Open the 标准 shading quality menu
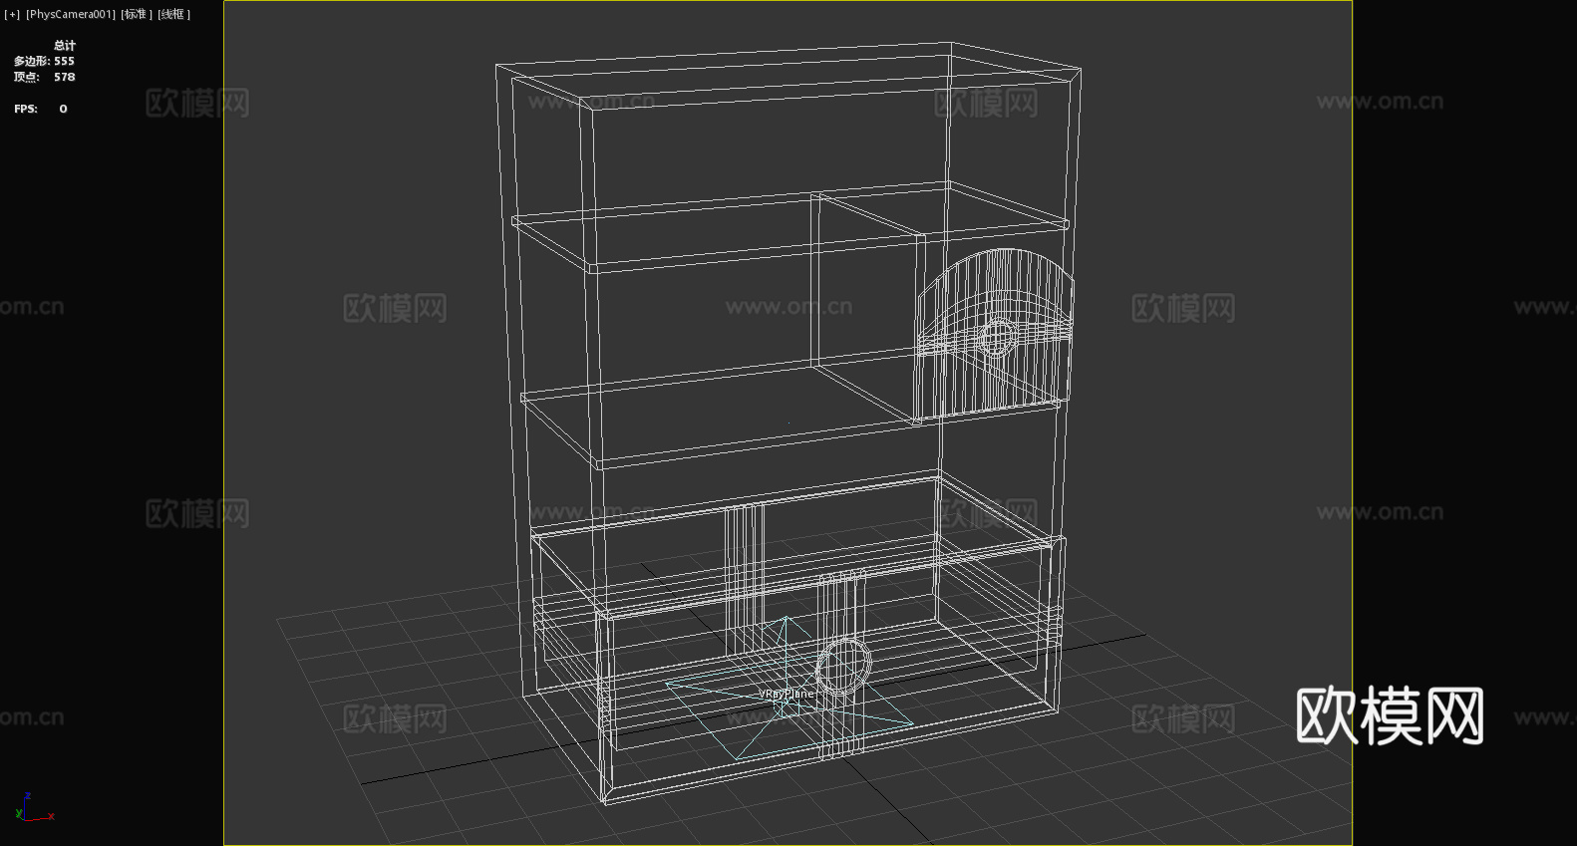This screenshot has width=1577, height=846. pyautogui.click(x=137, y=14)
